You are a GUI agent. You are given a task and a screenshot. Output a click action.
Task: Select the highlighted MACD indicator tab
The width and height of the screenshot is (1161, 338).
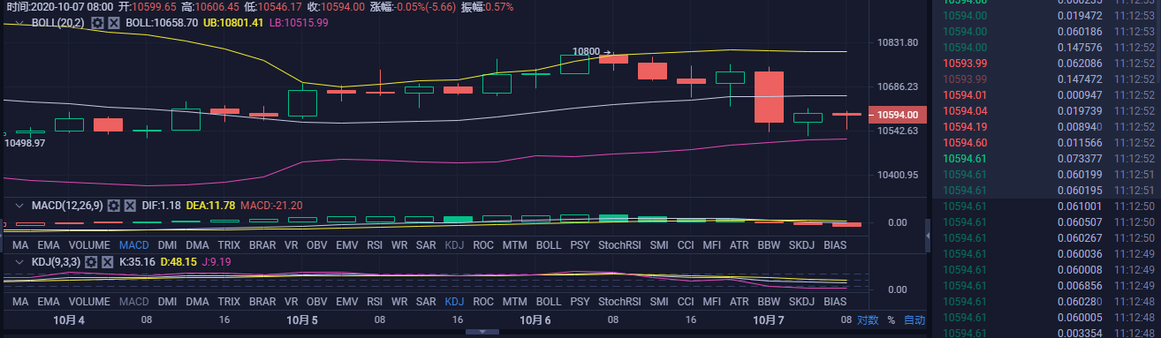133,244
